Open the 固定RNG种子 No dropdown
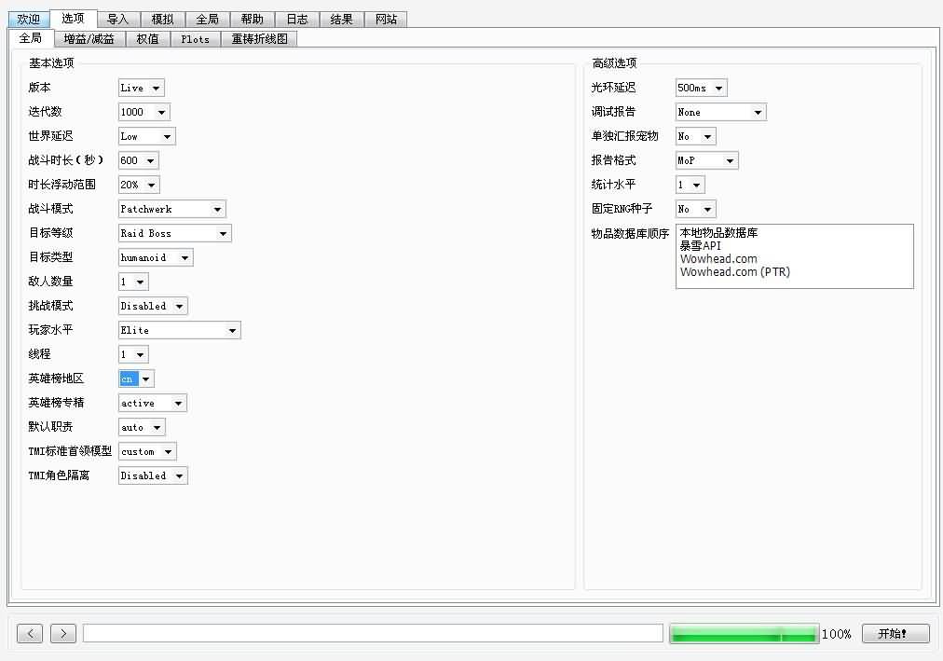 (x=695, y=210)
